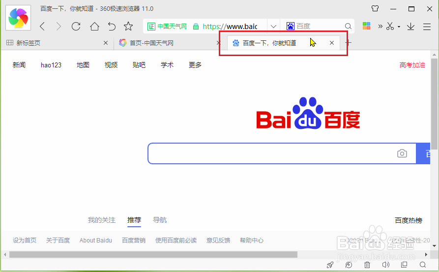Select the 我的关注 tab
The width and height of the screenshot is (439, 272).
102,220
